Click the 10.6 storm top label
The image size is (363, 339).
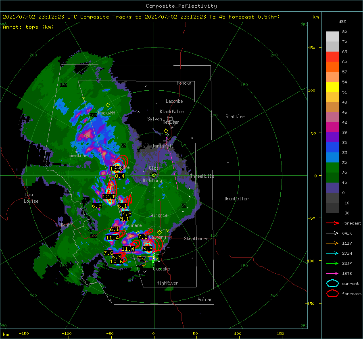pyautogui.click(x=117, y=262)
